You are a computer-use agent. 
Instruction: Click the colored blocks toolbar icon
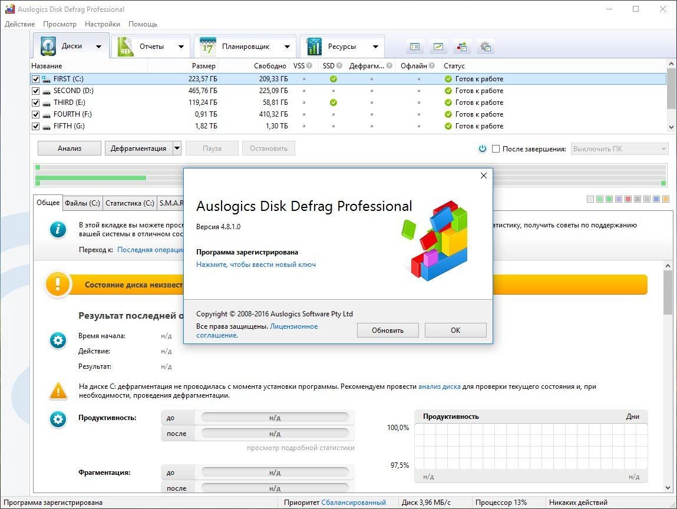coord(462,47)
